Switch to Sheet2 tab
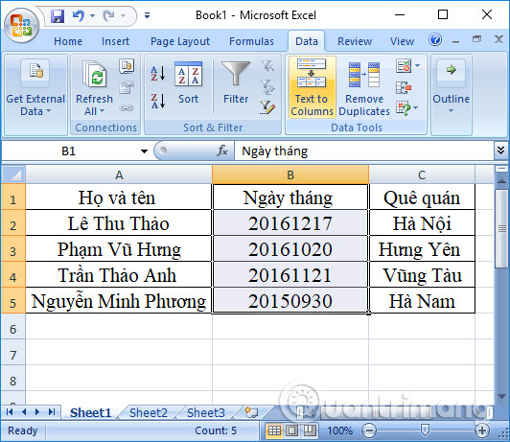Image resolution: width=510 pixels, height=442 pixels. 149,412
